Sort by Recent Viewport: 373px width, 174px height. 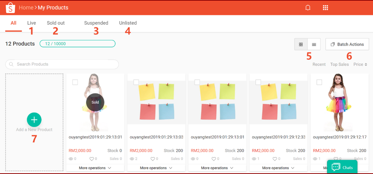pos(319,65)
